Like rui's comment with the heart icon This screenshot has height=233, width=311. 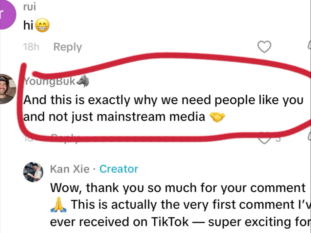click(264, 47)
